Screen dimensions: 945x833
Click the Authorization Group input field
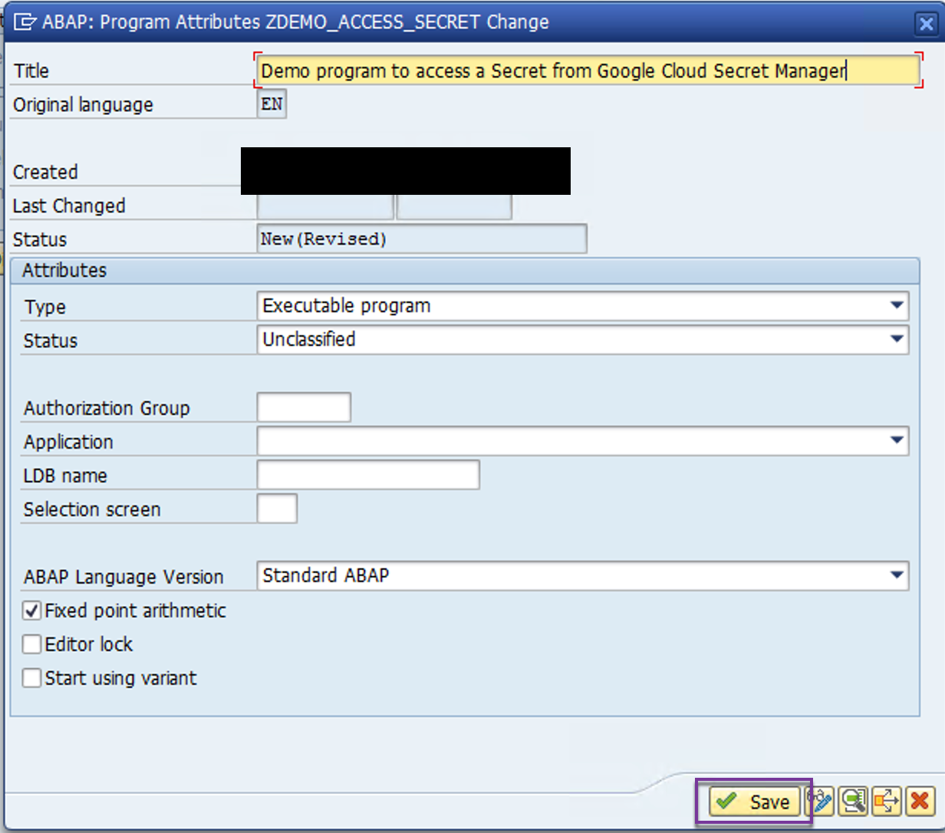click(304, 407)
